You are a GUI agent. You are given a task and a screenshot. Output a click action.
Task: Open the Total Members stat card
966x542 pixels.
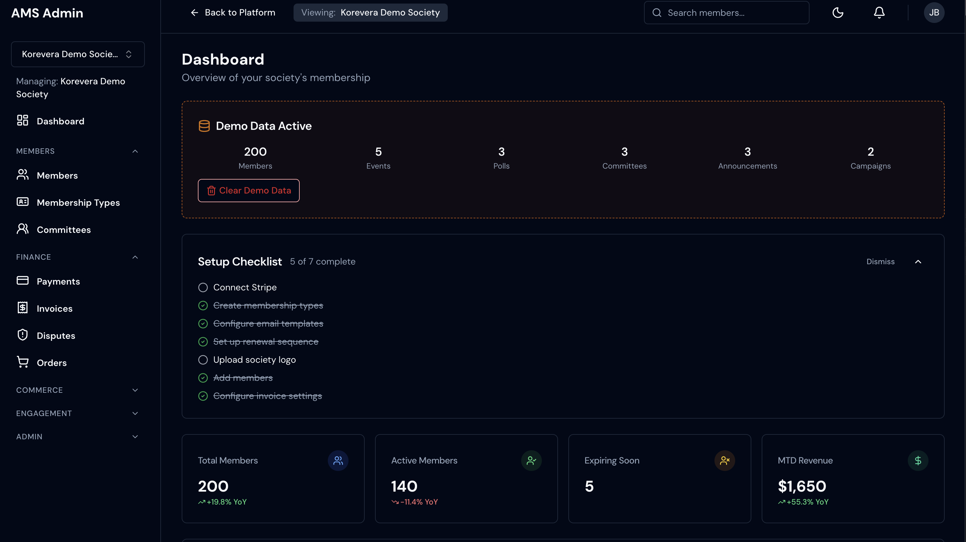[273, 479]
